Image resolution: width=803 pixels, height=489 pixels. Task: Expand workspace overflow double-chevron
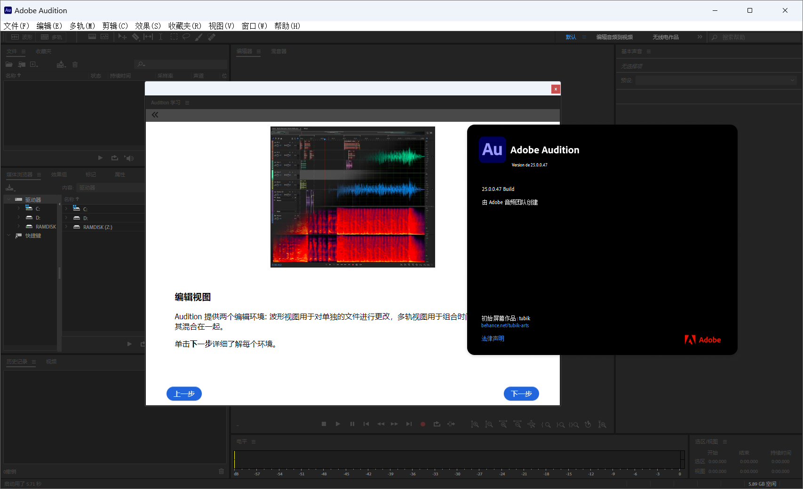[700, 37]
